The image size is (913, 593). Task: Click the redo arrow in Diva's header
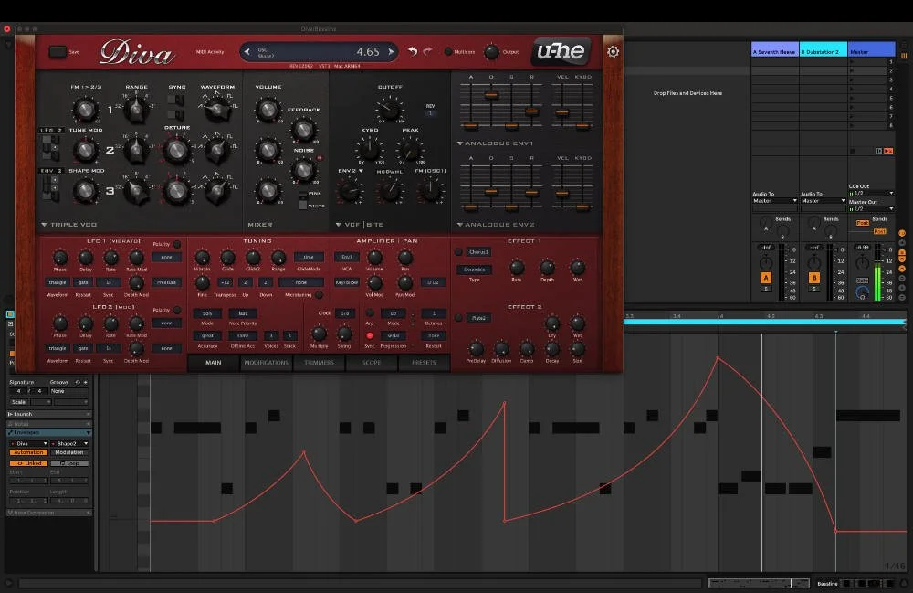click(427, 51)
